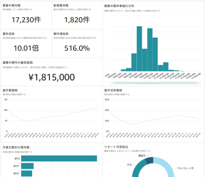Click the リモート可否割合 chart title
The image size is (205, 177).
tap(116, 147)
